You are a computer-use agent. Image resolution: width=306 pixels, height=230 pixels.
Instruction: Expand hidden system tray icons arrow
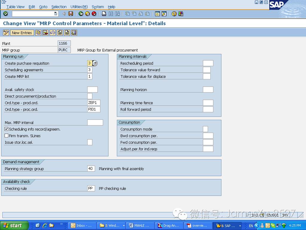[257, 226]
